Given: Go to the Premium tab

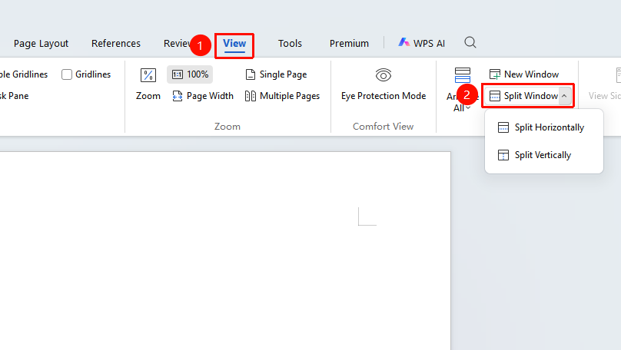Looking at the screenshot, I should point(349,44).
